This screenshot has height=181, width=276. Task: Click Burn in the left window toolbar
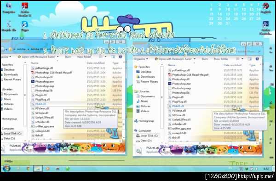[x=68, y=57]
